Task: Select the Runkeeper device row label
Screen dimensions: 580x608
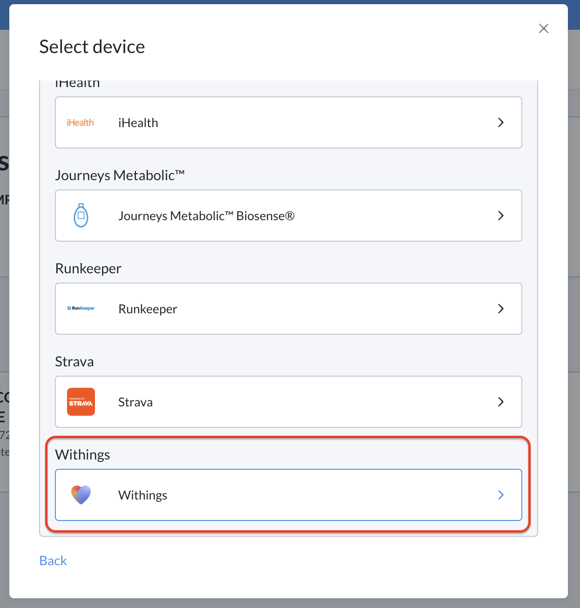Action: click(148, 309)
